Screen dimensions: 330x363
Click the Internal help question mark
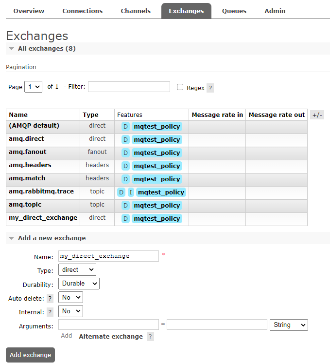click(x=50, y=312)
